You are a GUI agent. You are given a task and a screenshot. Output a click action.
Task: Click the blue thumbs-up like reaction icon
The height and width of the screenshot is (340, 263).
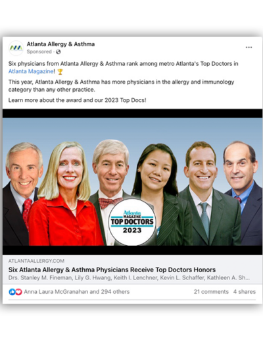tap(12, 292)
